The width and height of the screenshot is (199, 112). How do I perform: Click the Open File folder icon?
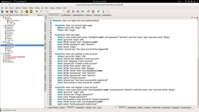coord(7,12)
